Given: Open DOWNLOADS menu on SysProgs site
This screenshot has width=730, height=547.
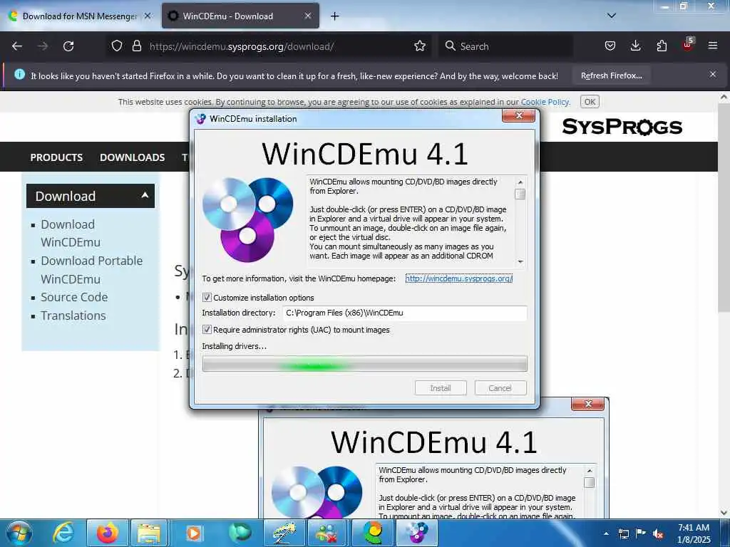Looking at the screenshot, I should pyautogui.click(x=132, y=157).
